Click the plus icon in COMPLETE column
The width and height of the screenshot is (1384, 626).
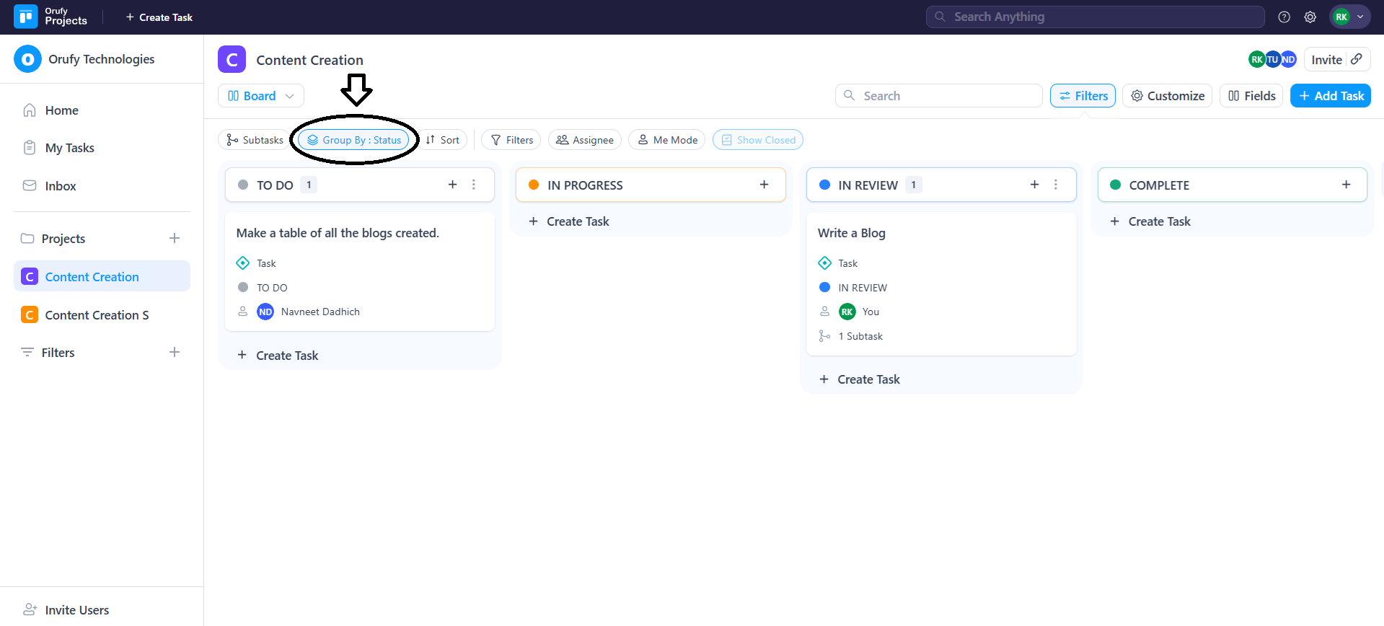(1346, 185)
